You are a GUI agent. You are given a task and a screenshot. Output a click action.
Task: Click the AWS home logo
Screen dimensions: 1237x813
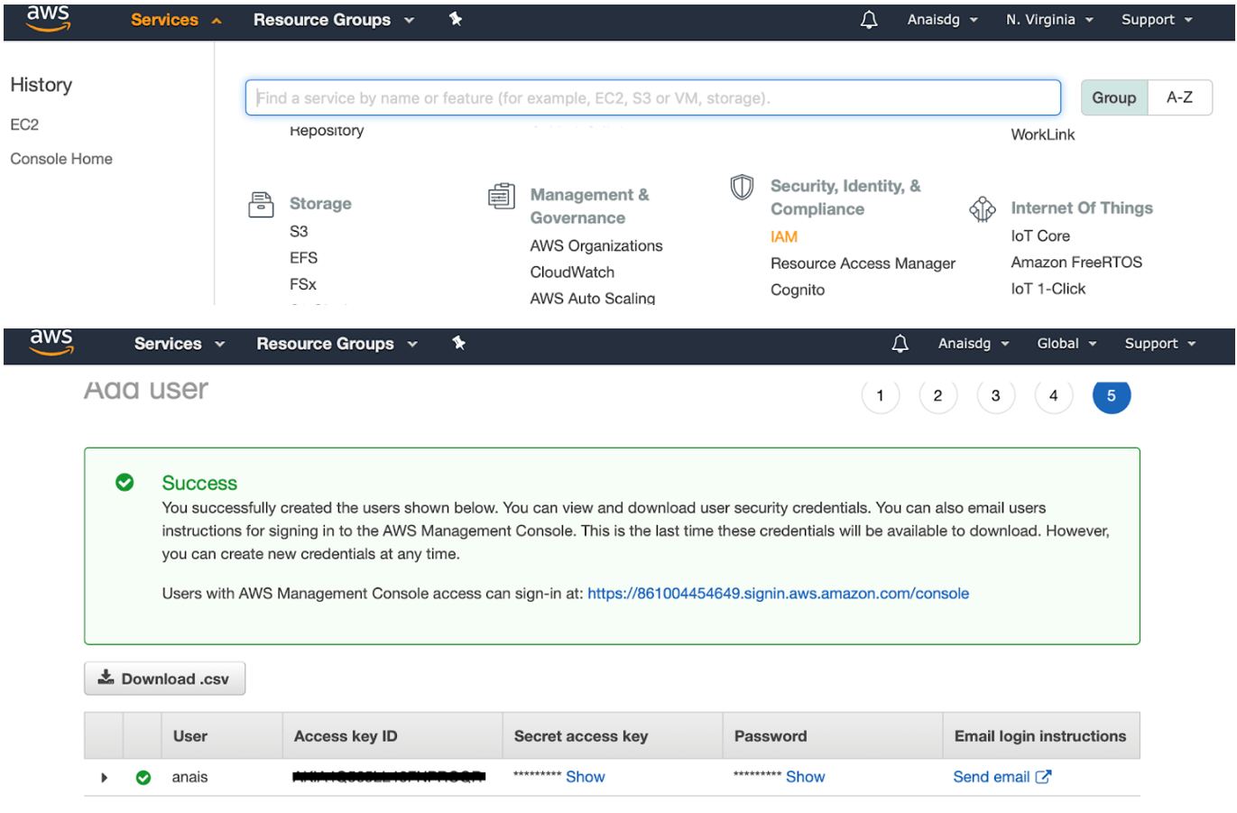pos(47,19)
